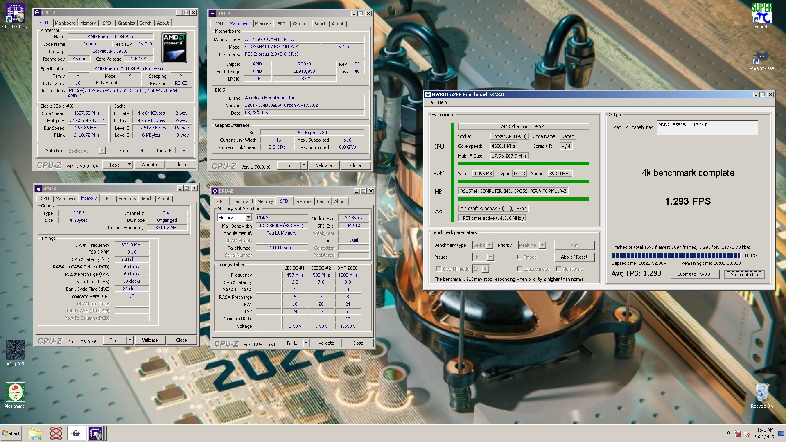This screenshot has height=442, width=786.
Task: Open File Explorer from the taskbar
Action: [x=36, y=433]
